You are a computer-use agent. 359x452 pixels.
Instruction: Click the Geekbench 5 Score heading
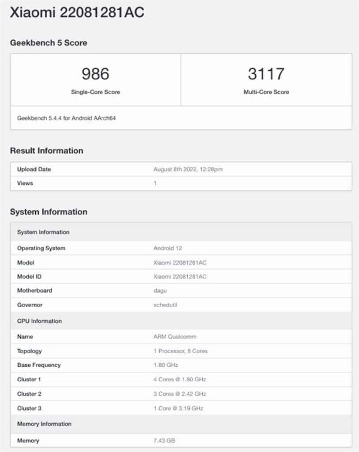tap(49, 43)
